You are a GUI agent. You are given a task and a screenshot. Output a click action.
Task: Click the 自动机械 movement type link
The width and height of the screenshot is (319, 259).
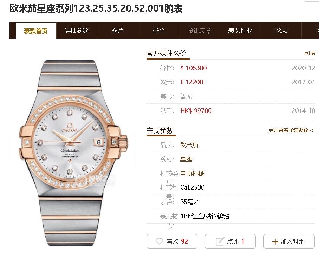[x=192, y=173]
